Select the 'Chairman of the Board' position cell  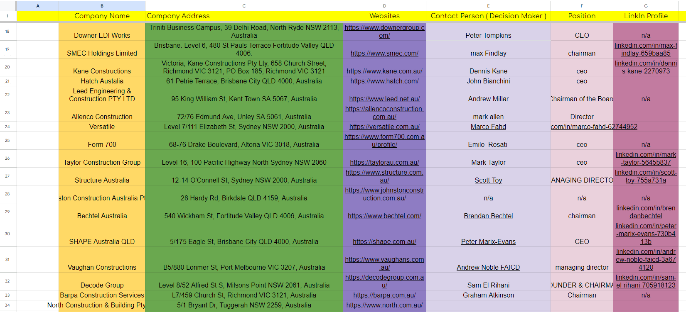582,95
